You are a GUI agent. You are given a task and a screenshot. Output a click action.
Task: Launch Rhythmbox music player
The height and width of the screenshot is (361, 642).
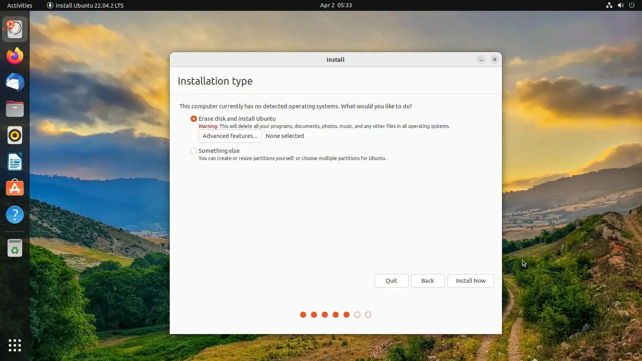[15, 135]
